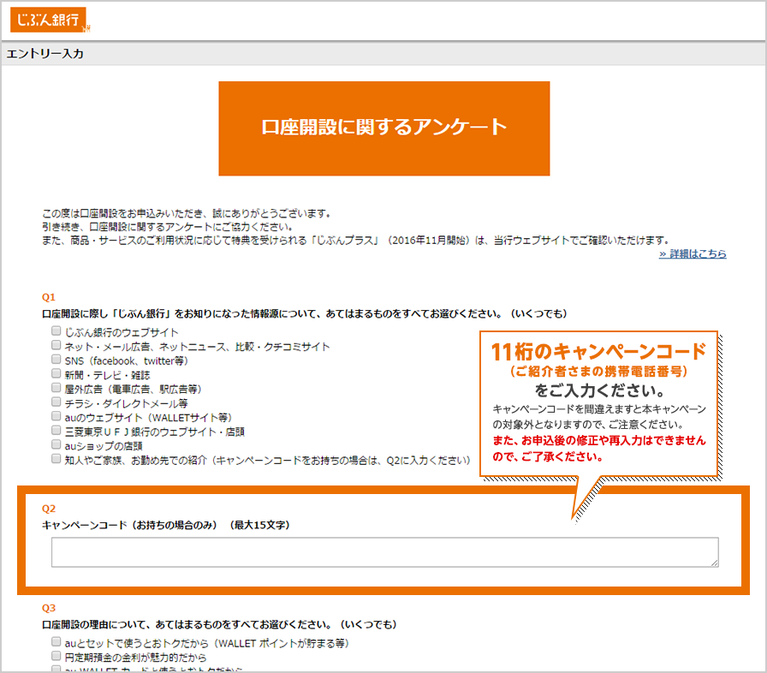Select 円定期預金の金利が魅力的だから checkbox
Screen dimensions: 767x673
pyautogui.click(x=56, y=657)
